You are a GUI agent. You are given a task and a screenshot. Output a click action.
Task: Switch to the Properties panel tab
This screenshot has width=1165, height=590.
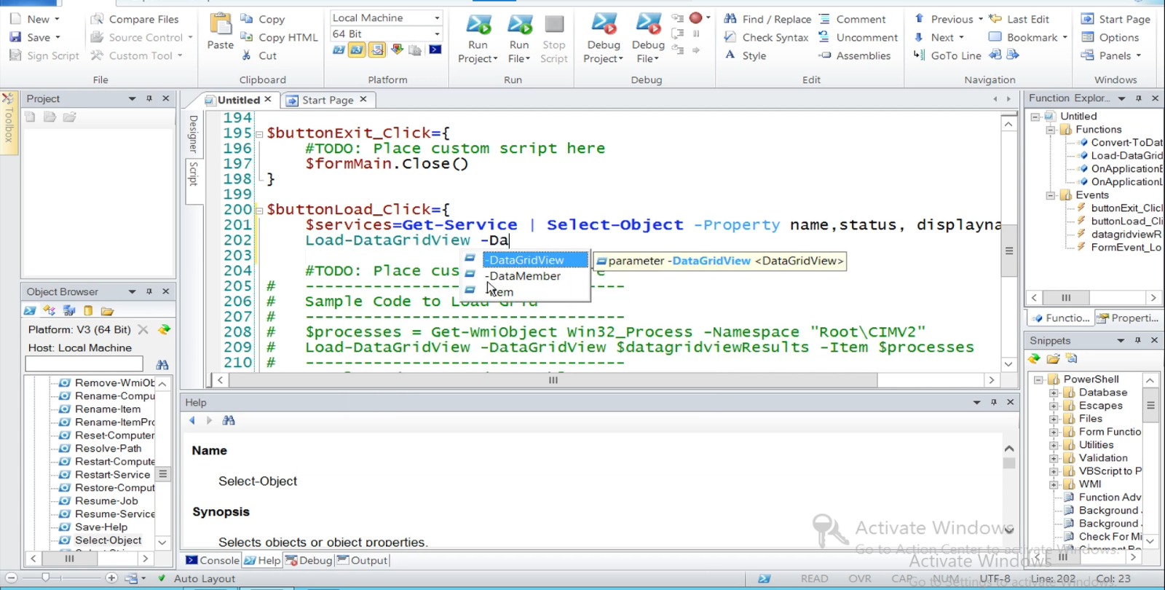(x=1128, y=318)
